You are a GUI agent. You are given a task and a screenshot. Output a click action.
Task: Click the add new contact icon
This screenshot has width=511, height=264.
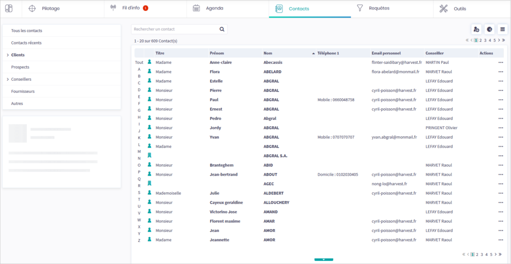(477, 29)
